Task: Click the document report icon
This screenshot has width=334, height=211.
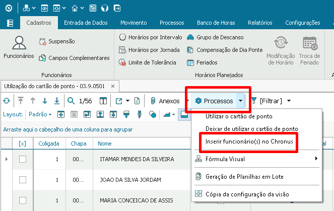Action: click(x=137, y=101)
